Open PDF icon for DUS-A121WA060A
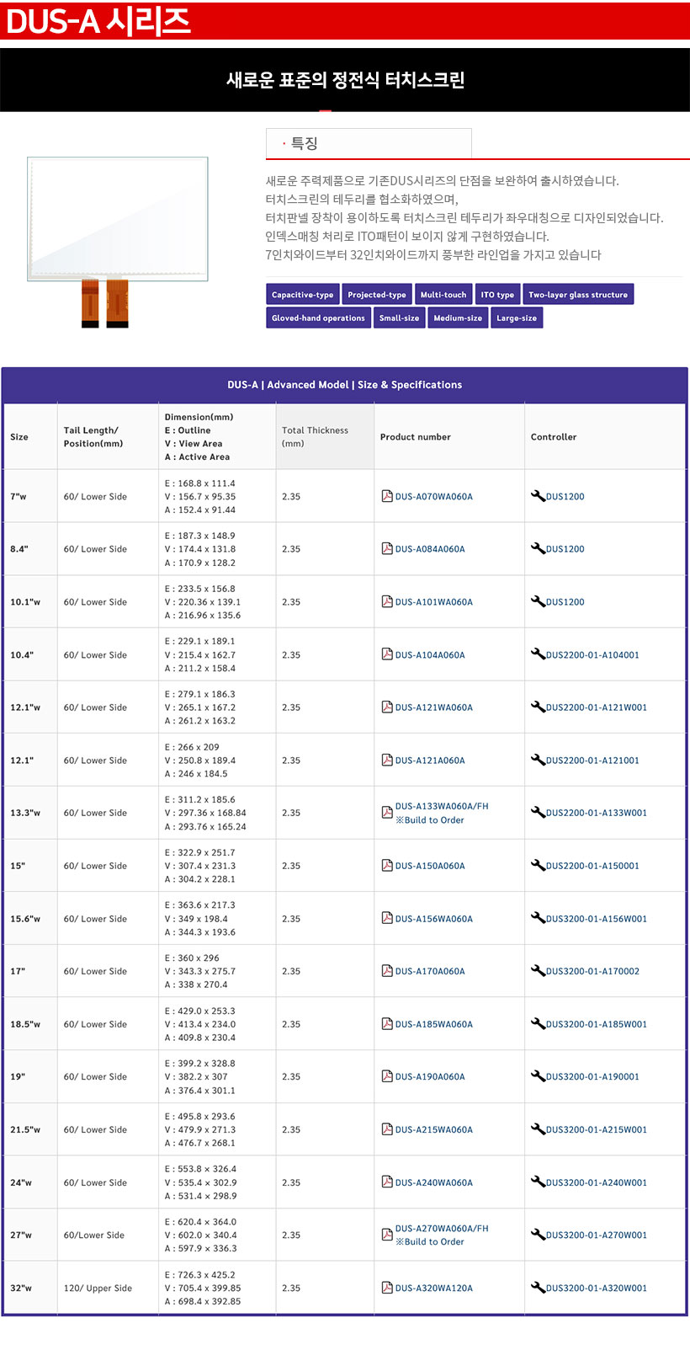The height and width of the screenshot is (1350, 690). click(x=387, y=707)
